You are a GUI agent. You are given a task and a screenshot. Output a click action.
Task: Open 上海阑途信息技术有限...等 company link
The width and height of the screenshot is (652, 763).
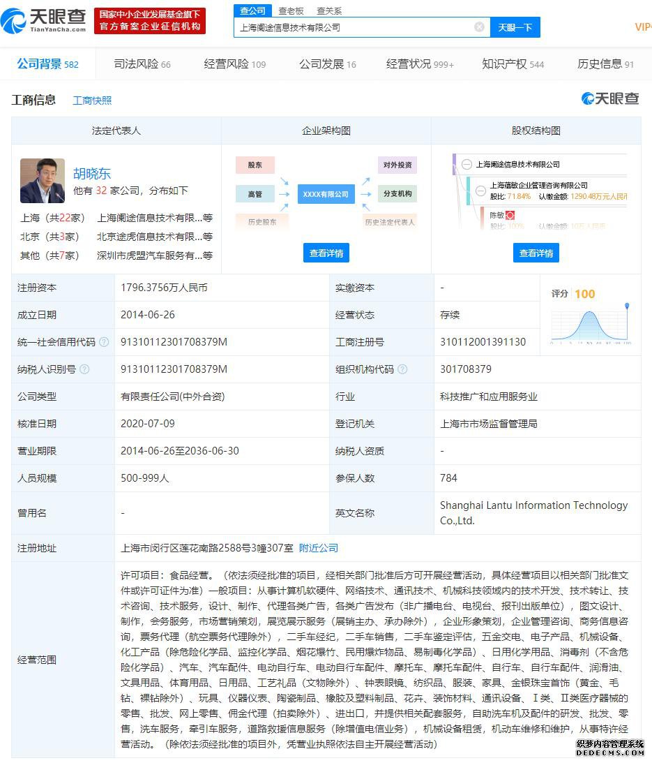tap(155, 218)
